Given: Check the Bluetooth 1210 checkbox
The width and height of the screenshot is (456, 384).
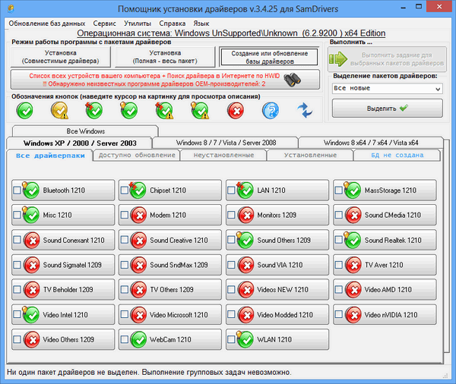Looking at the screenshot, I should (x=17, y=190).
